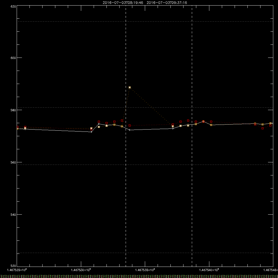The height and width of the screenshot is (278, 278).
Task: Click the end timestamp 2016-07-03T09:37:16 in title
Action: point(167,3)
